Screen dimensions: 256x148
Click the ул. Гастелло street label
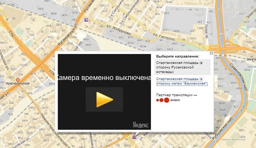point(164,37)
